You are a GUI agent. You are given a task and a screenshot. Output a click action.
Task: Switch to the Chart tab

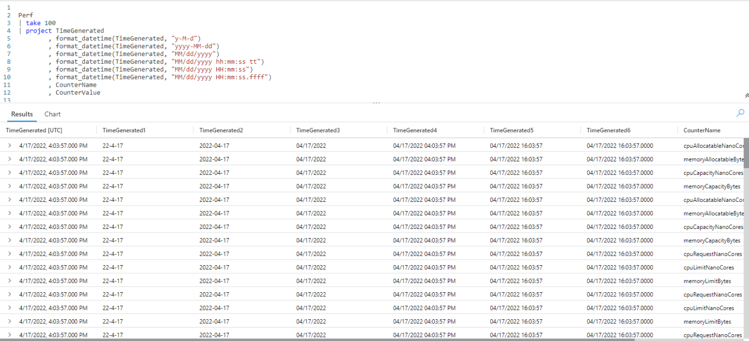point(53,114)
